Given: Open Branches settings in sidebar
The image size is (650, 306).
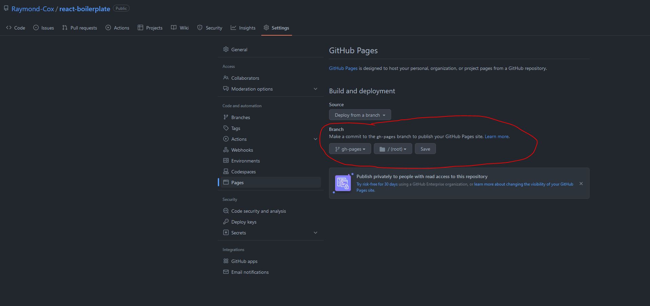Looking at the screenshot, I should click(271, 117).
